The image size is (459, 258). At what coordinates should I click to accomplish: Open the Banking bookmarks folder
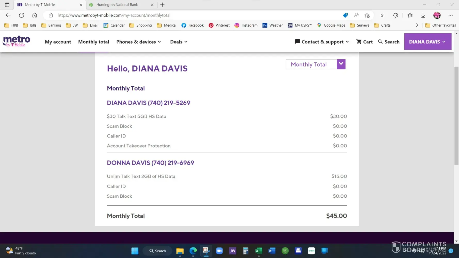[51, 25]
